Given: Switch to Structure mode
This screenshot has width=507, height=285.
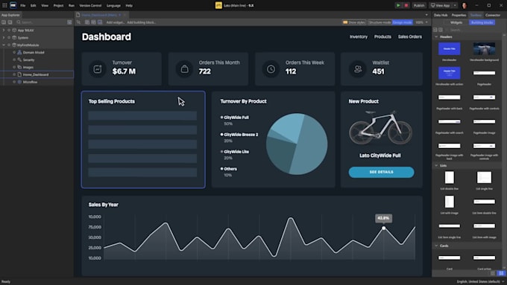Looking at the screenshot, I should coord(380,22).
